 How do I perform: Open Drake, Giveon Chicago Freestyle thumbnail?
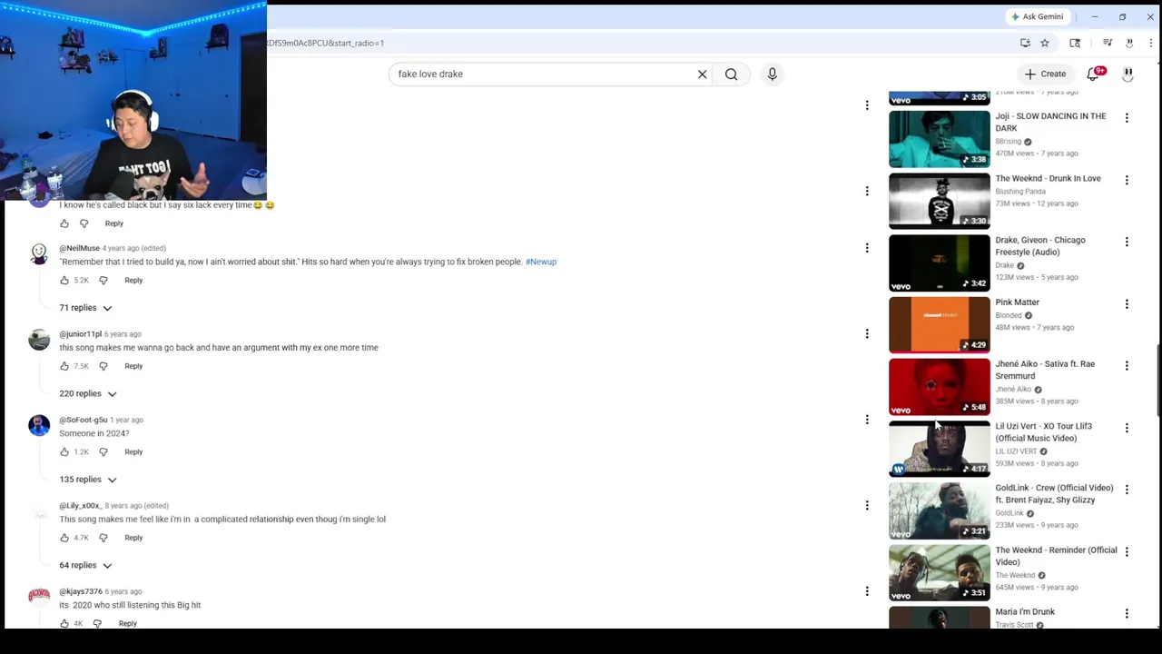[x=940, y=263]
